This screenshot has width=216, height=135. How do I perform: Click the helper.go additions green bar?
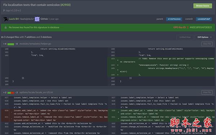click(x=11, y=44)
